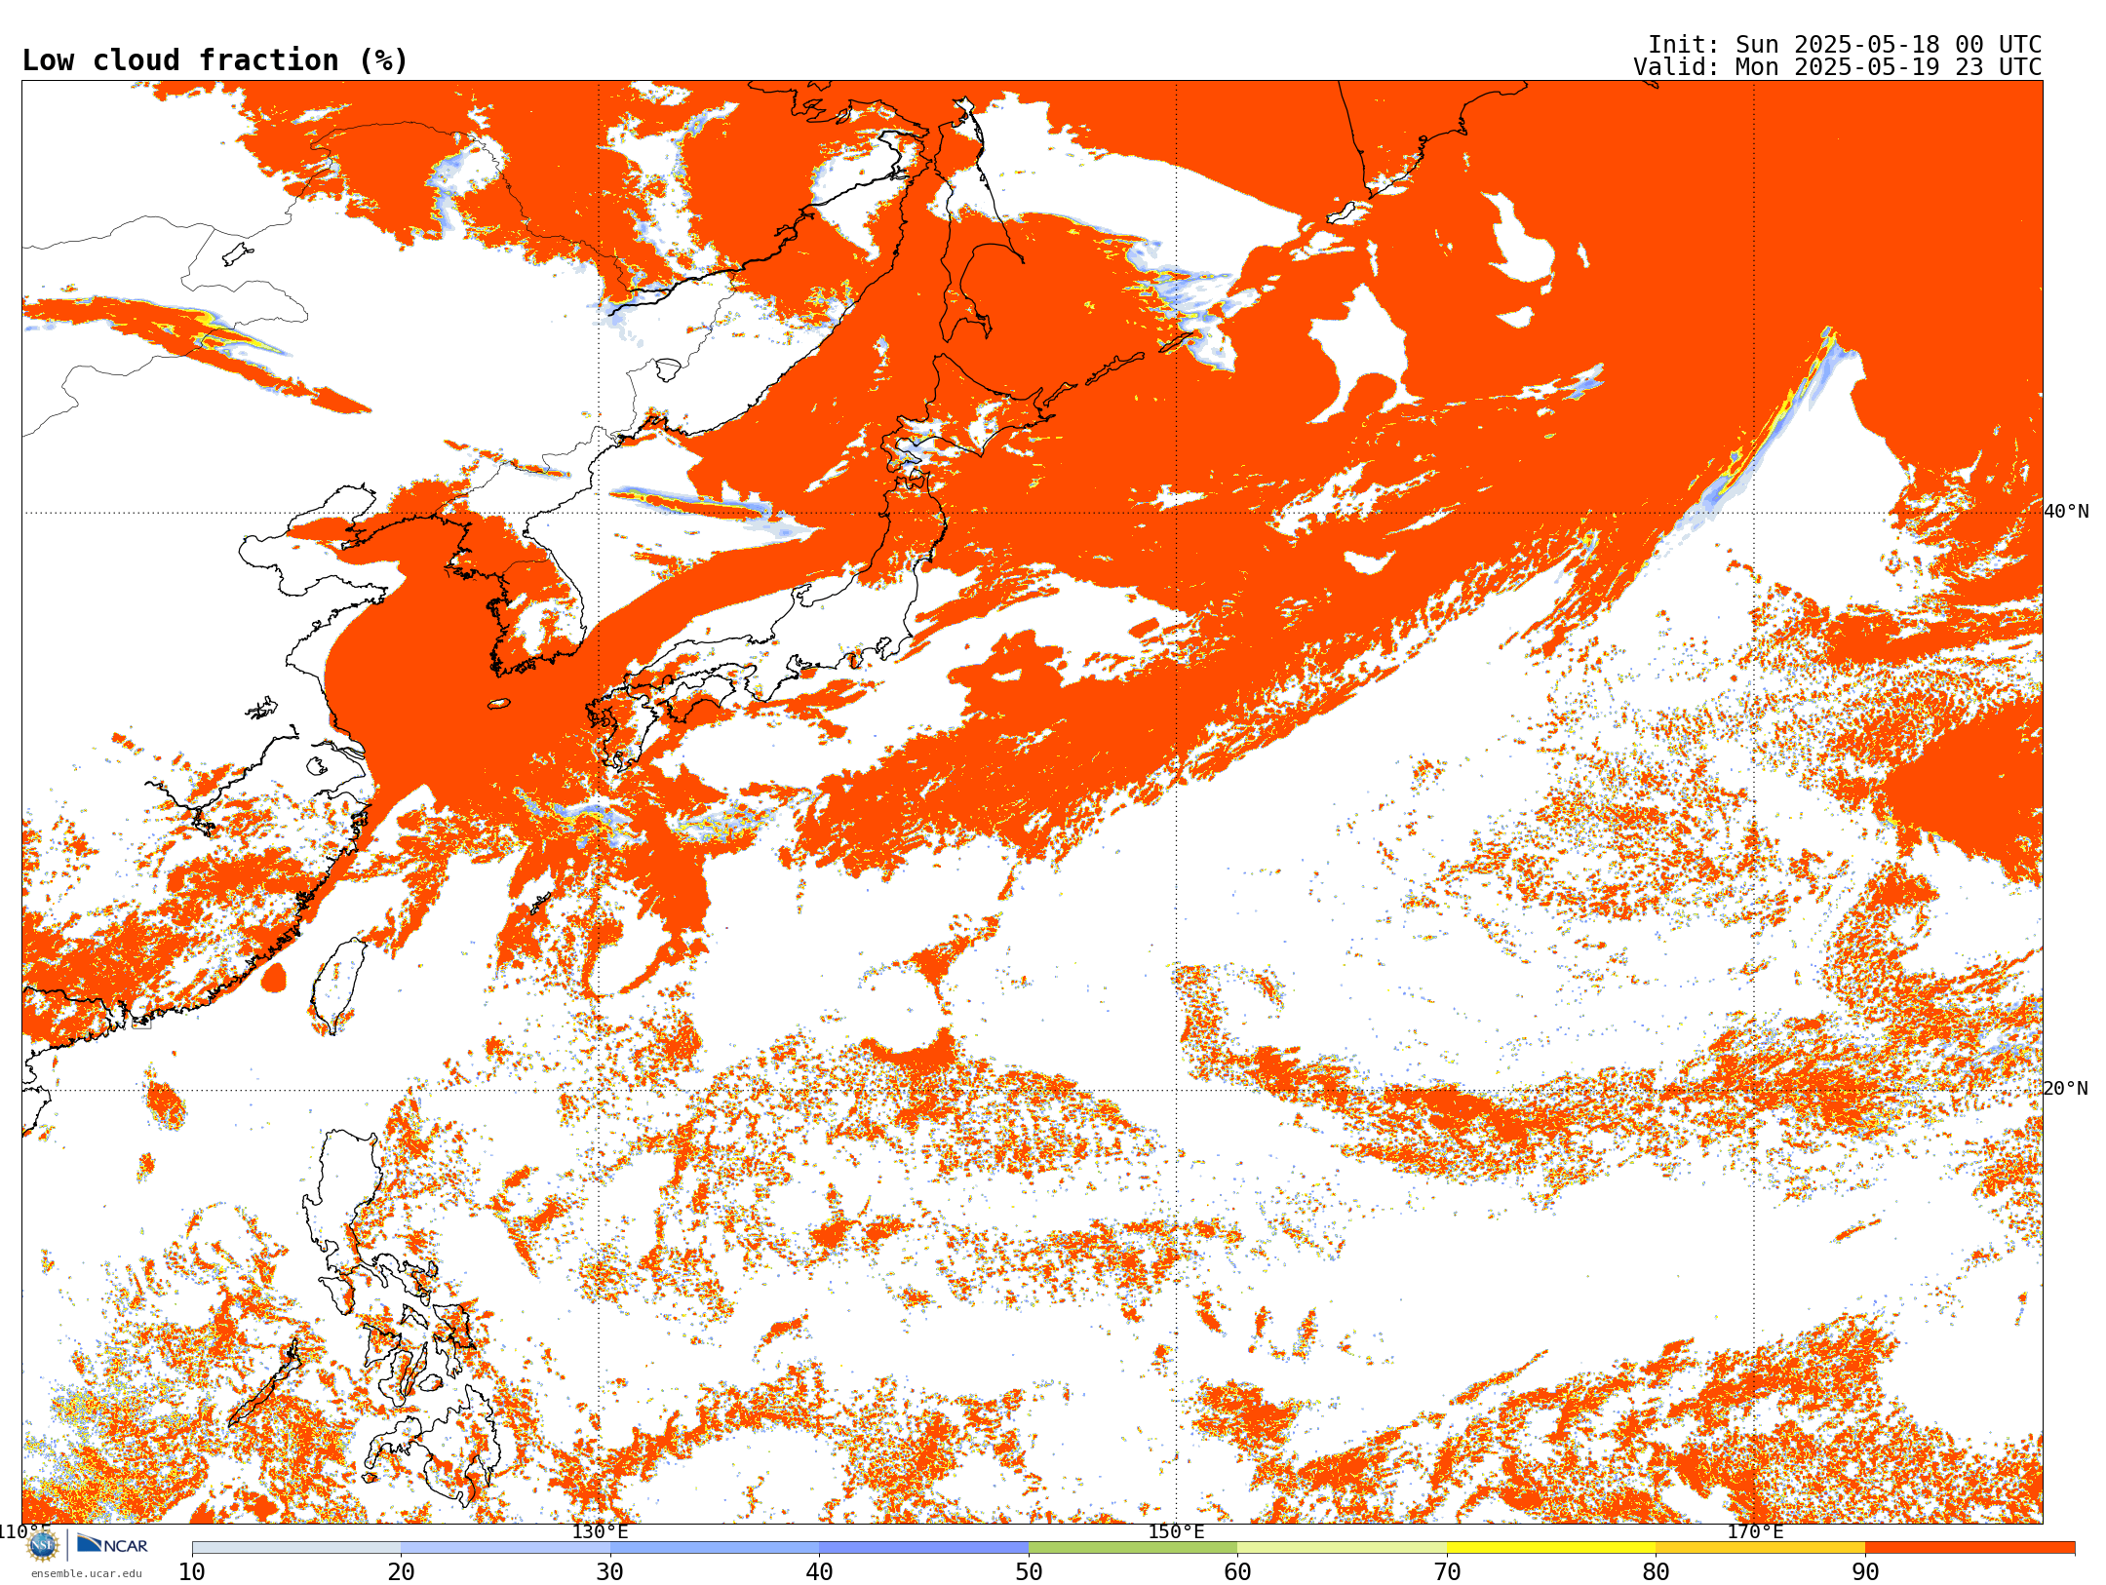Click the 80–90 gold colorbar segment
This screenshot has width=2106, height=1585.
(x=1760, y=1548)
